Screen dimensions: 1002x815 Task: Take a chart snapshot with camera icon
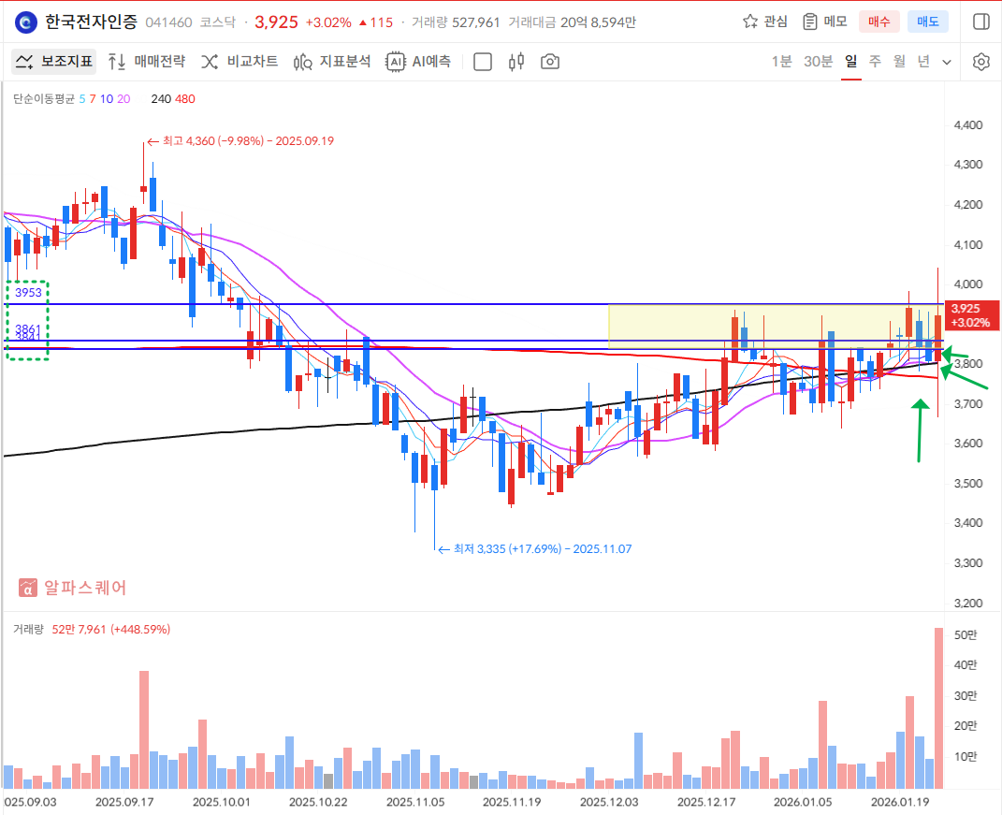click(550, 62)
